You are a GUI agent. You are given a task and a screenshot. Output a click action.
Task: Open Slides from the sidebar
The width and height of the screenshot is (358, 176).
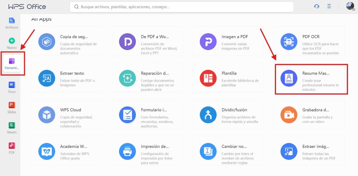tap(12, 108)
